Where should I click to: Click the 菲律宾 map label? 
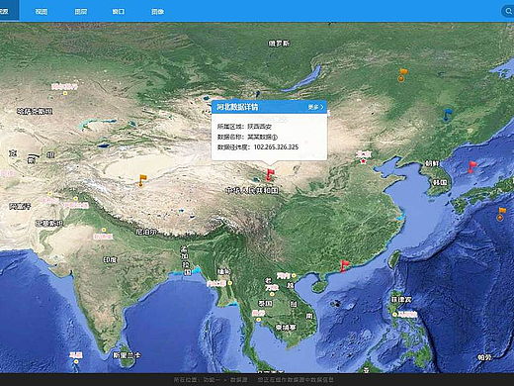pyautogui.click(x=401, y=300)
